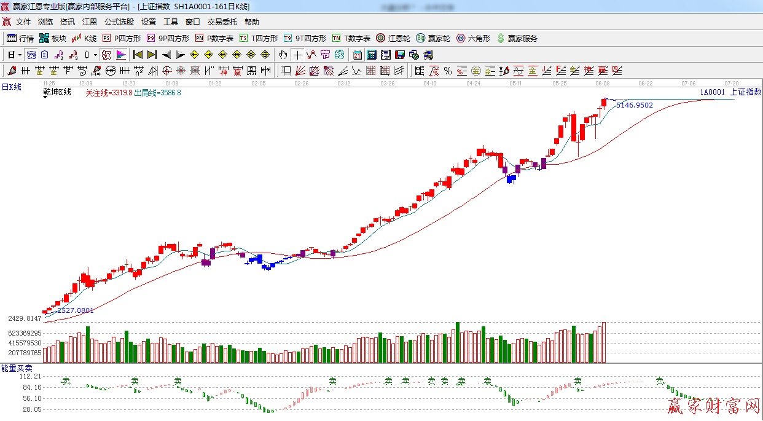Image resolution: width=763 pixels, height=421 pixels.
Task: Open 赢家服务 dollar-sign service button
Action: 517,38
